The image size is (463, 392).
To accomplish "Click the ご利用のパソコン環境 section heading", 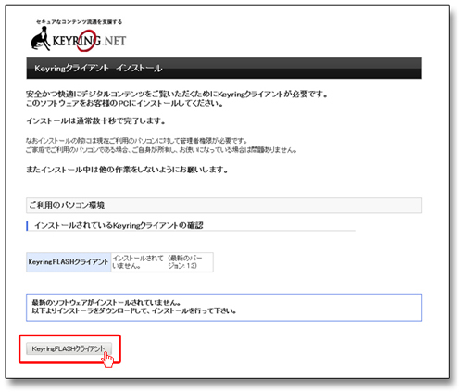I will (224, 205).
